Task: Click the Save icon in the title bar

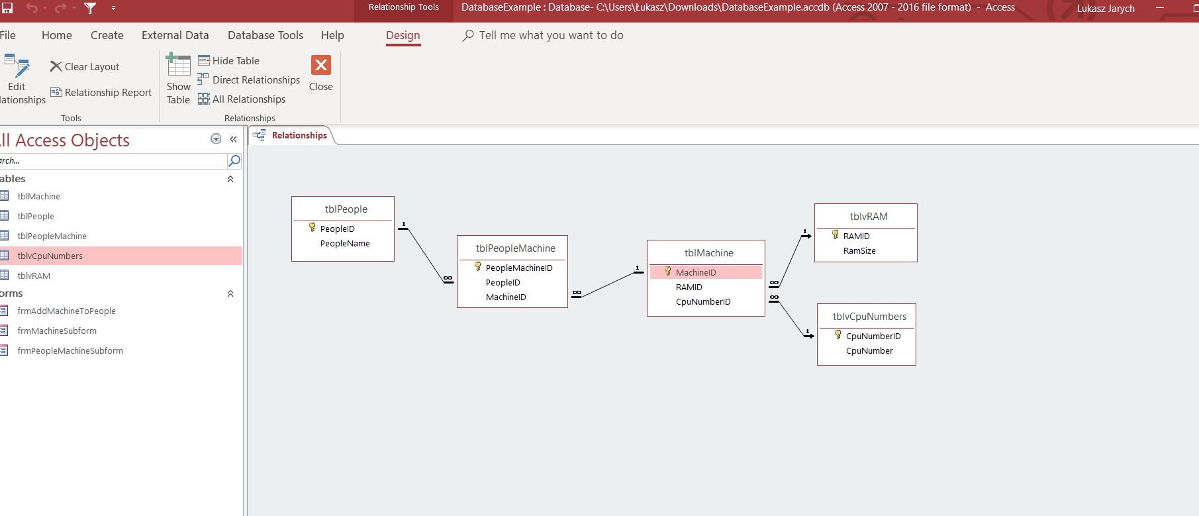Action: pyautogui.click(x=7, y=8)
